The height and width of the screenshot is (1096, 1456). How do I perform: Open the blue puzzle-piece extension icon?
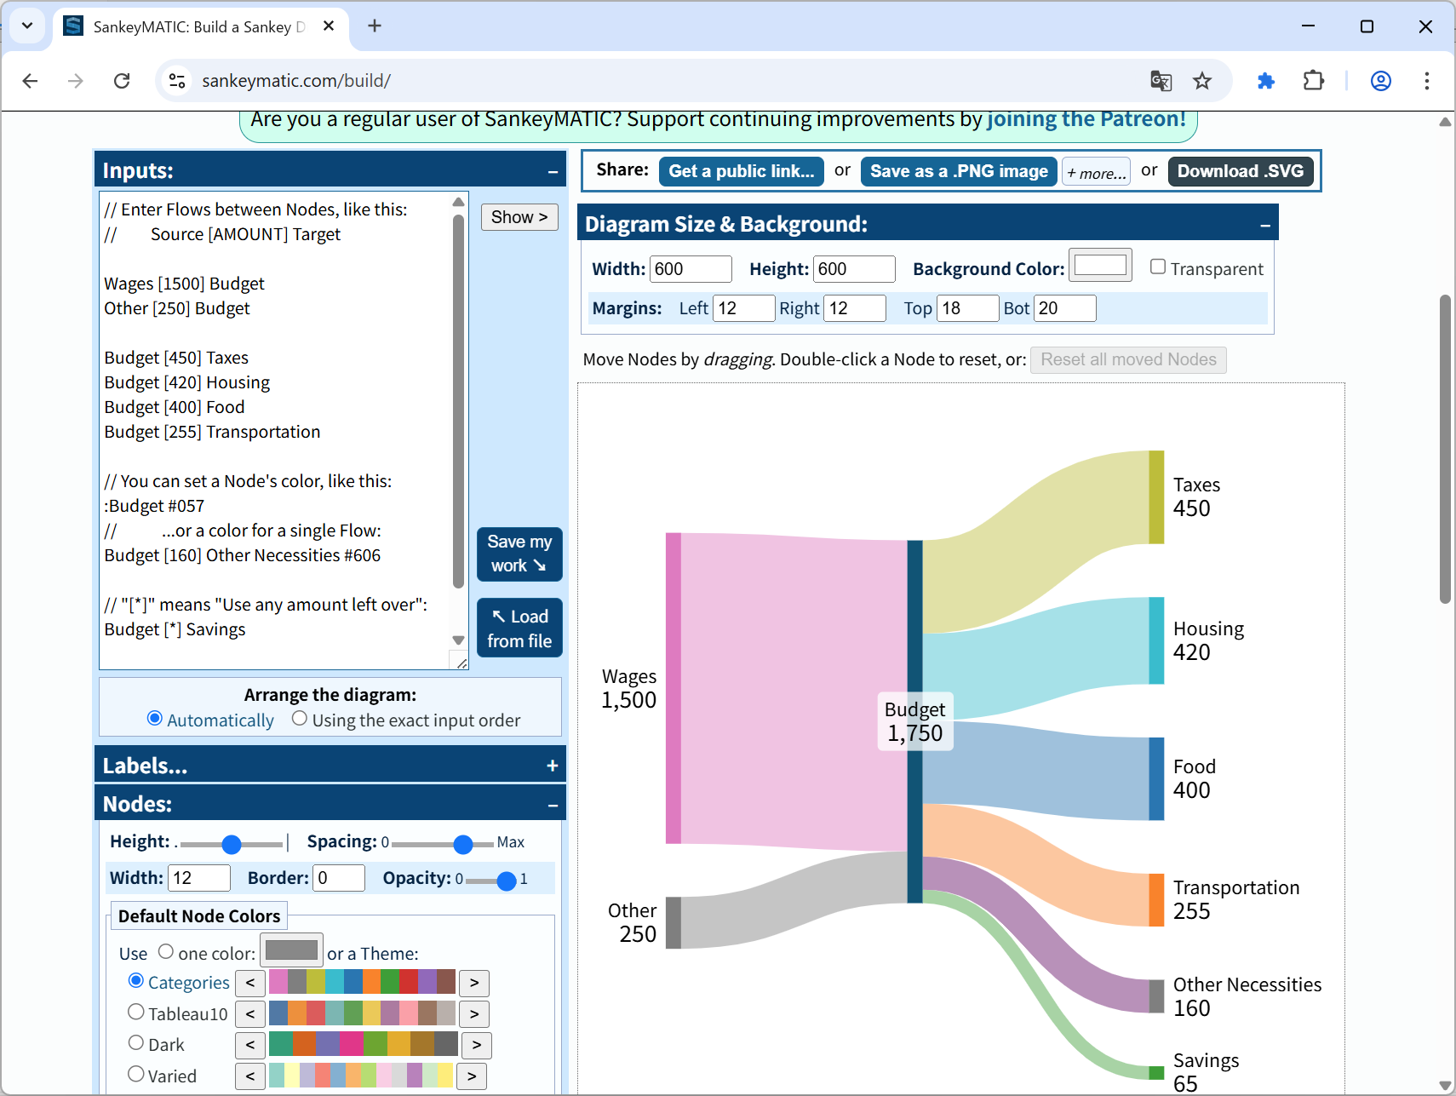1266,81
